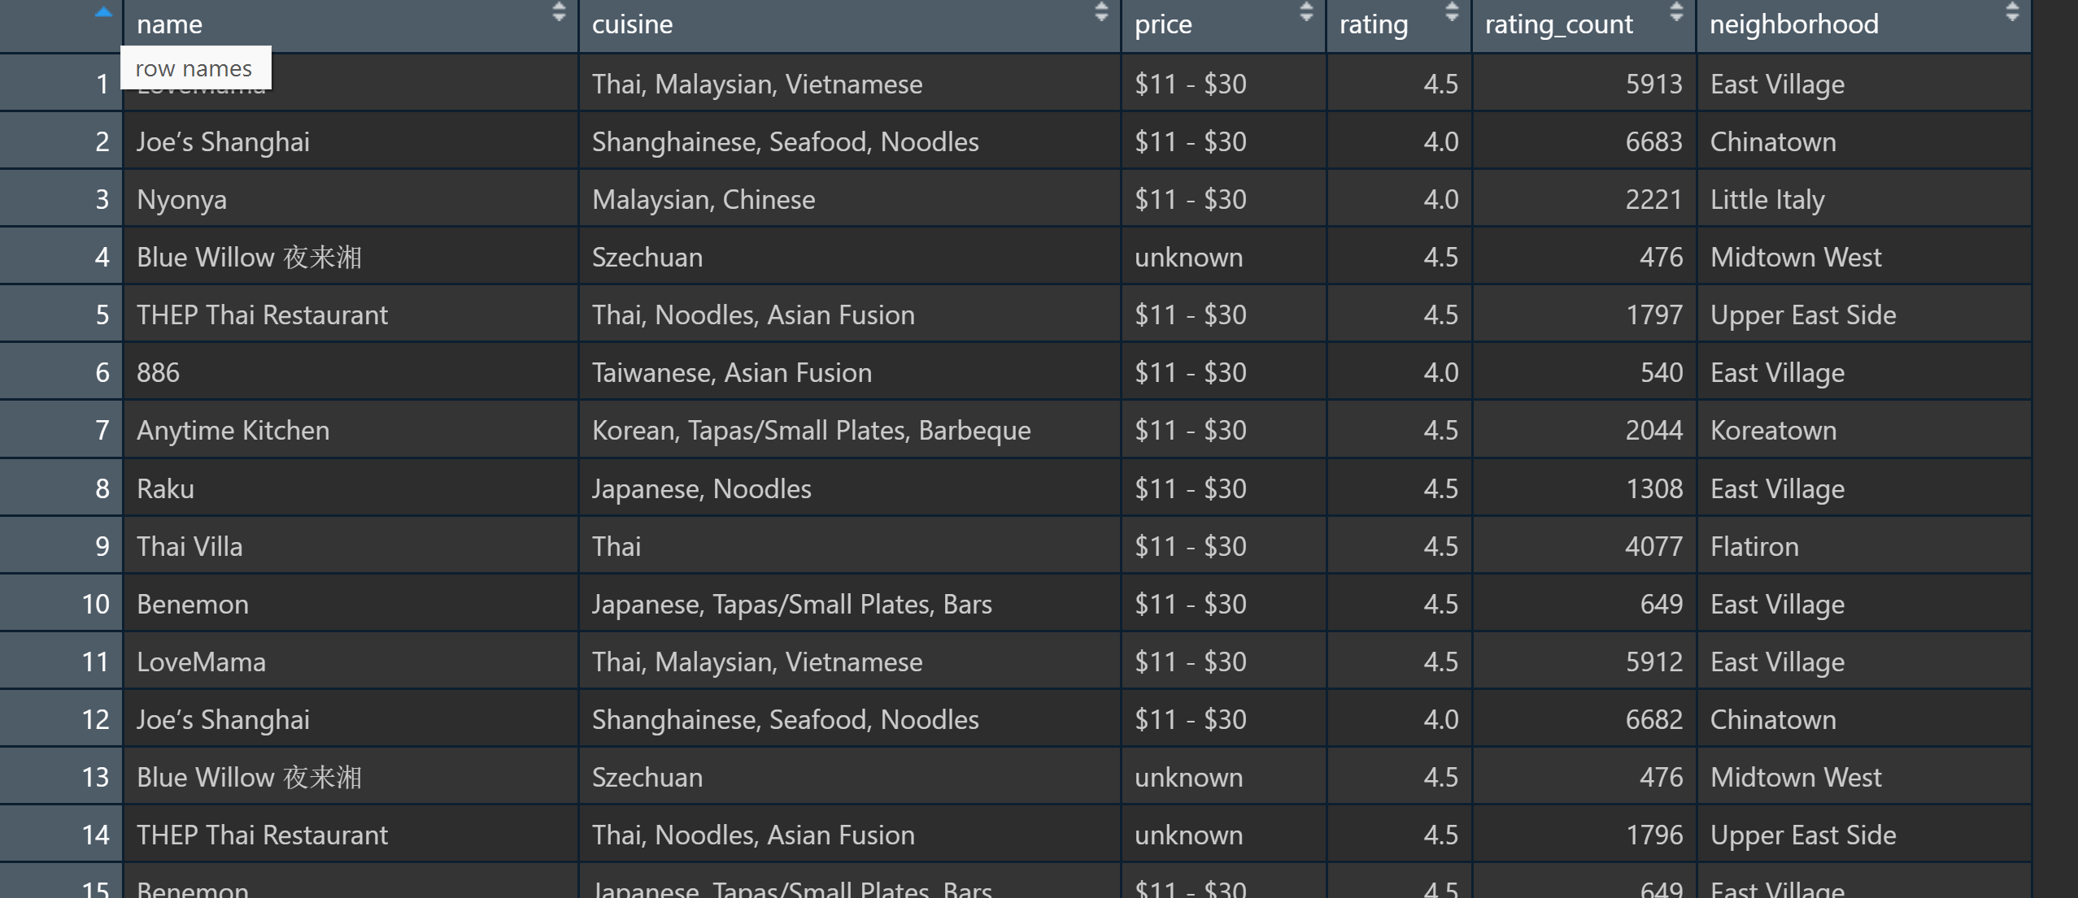
Task: Click the row names tooltip label
Action: [x=194, y=67]
